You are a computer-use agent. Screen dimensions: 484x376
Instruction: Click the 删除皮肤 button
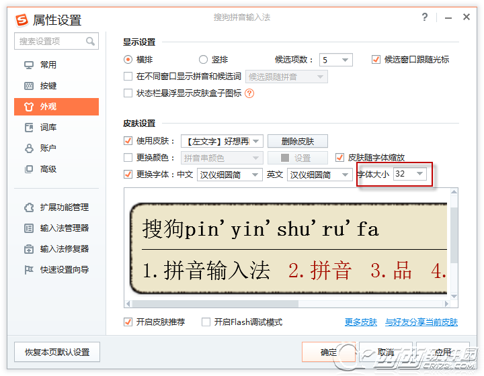[297, 141]
